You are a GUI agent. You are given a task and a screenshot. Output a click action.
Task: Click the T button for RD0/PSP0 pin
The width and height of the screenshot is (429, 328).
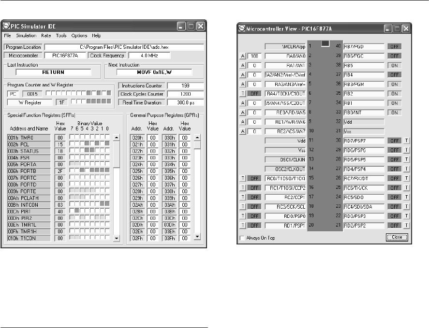click(242, 216)
